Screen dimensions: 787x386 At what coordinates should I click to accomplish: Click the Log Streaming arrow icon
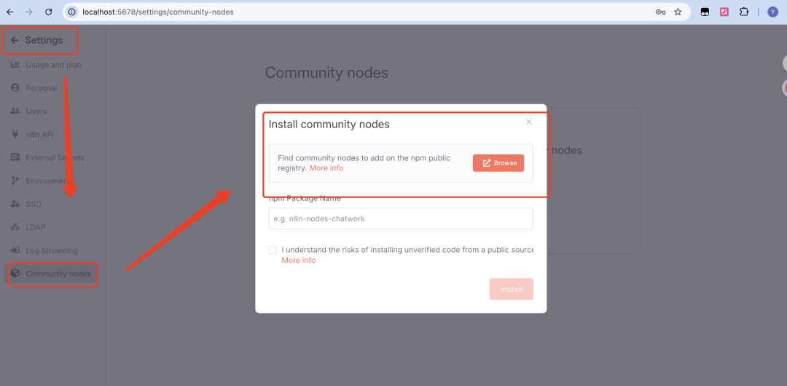(15, 250)
